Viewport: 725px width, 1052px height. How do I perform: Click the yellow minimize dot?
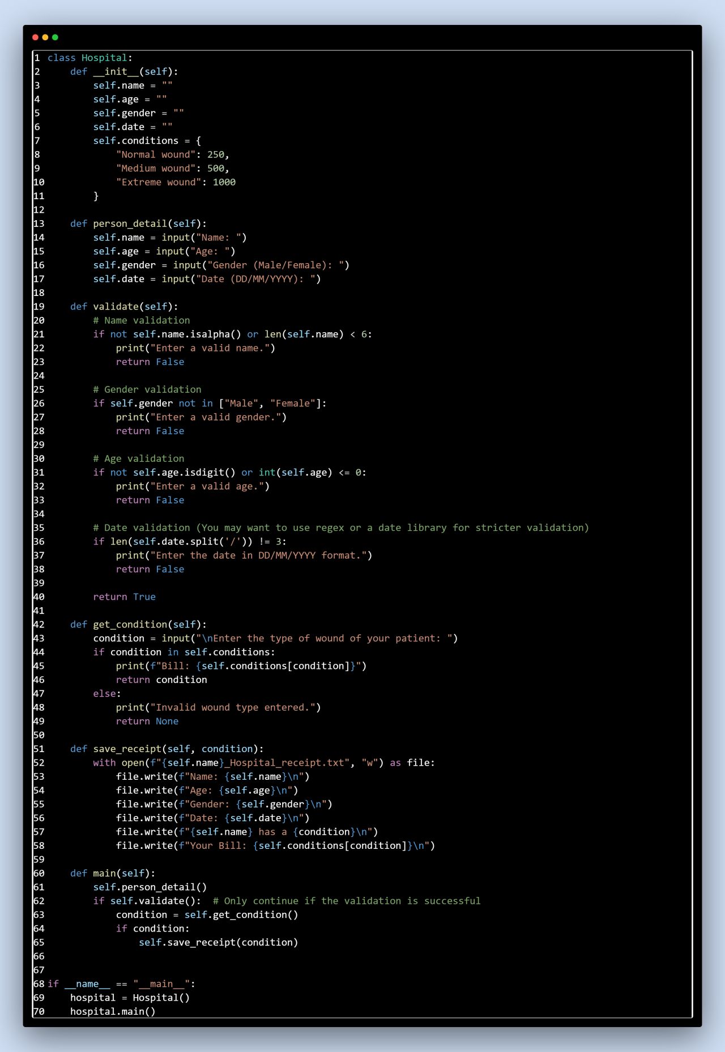[45, 37]
